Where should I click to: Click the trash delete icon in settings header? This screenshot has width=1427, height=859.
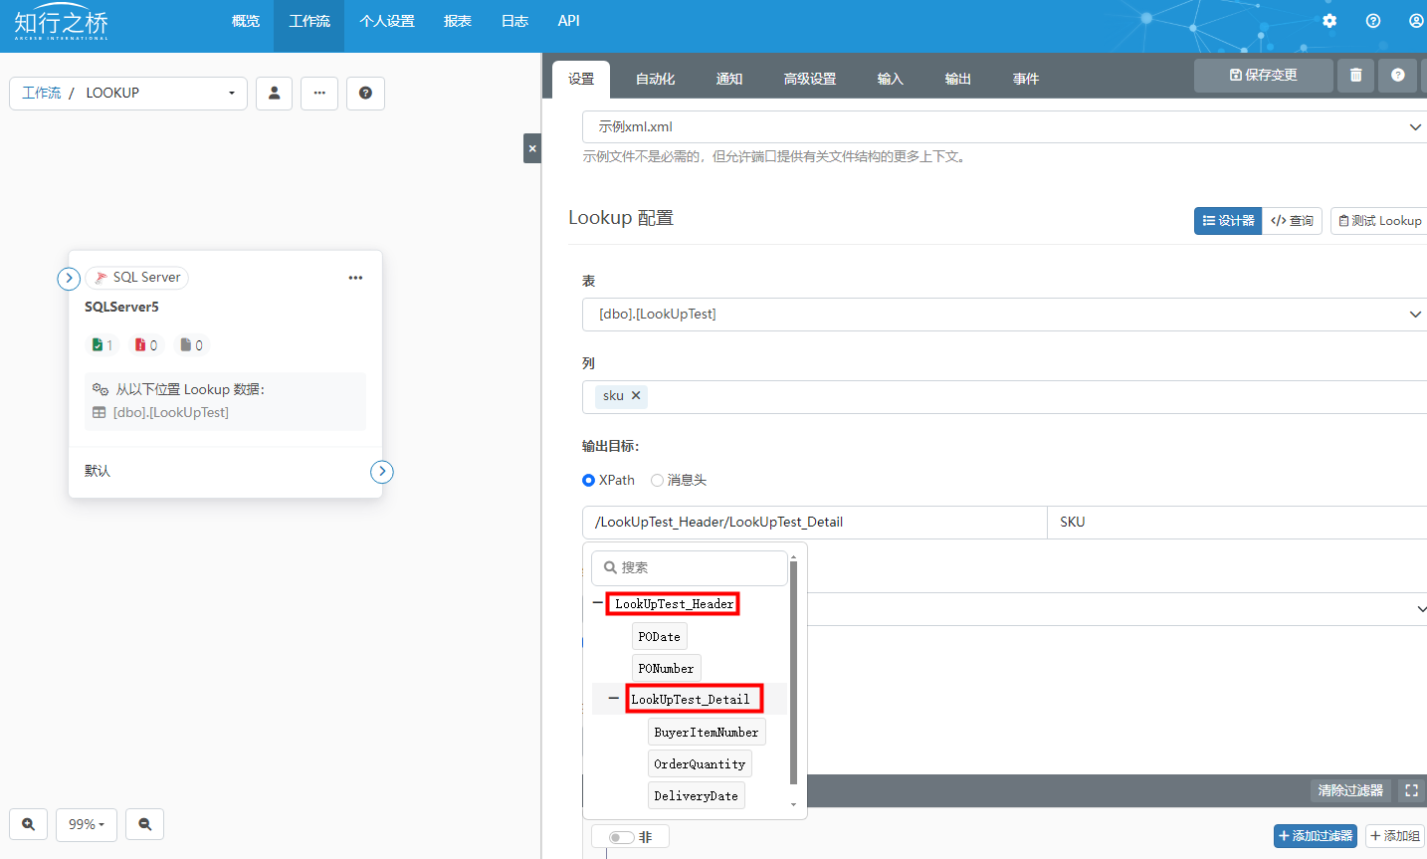tap(1355, 75)
